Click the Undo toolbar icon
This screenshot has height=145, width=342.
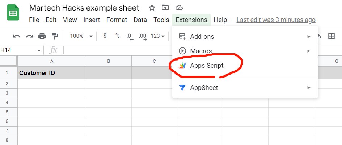(17, 36)
